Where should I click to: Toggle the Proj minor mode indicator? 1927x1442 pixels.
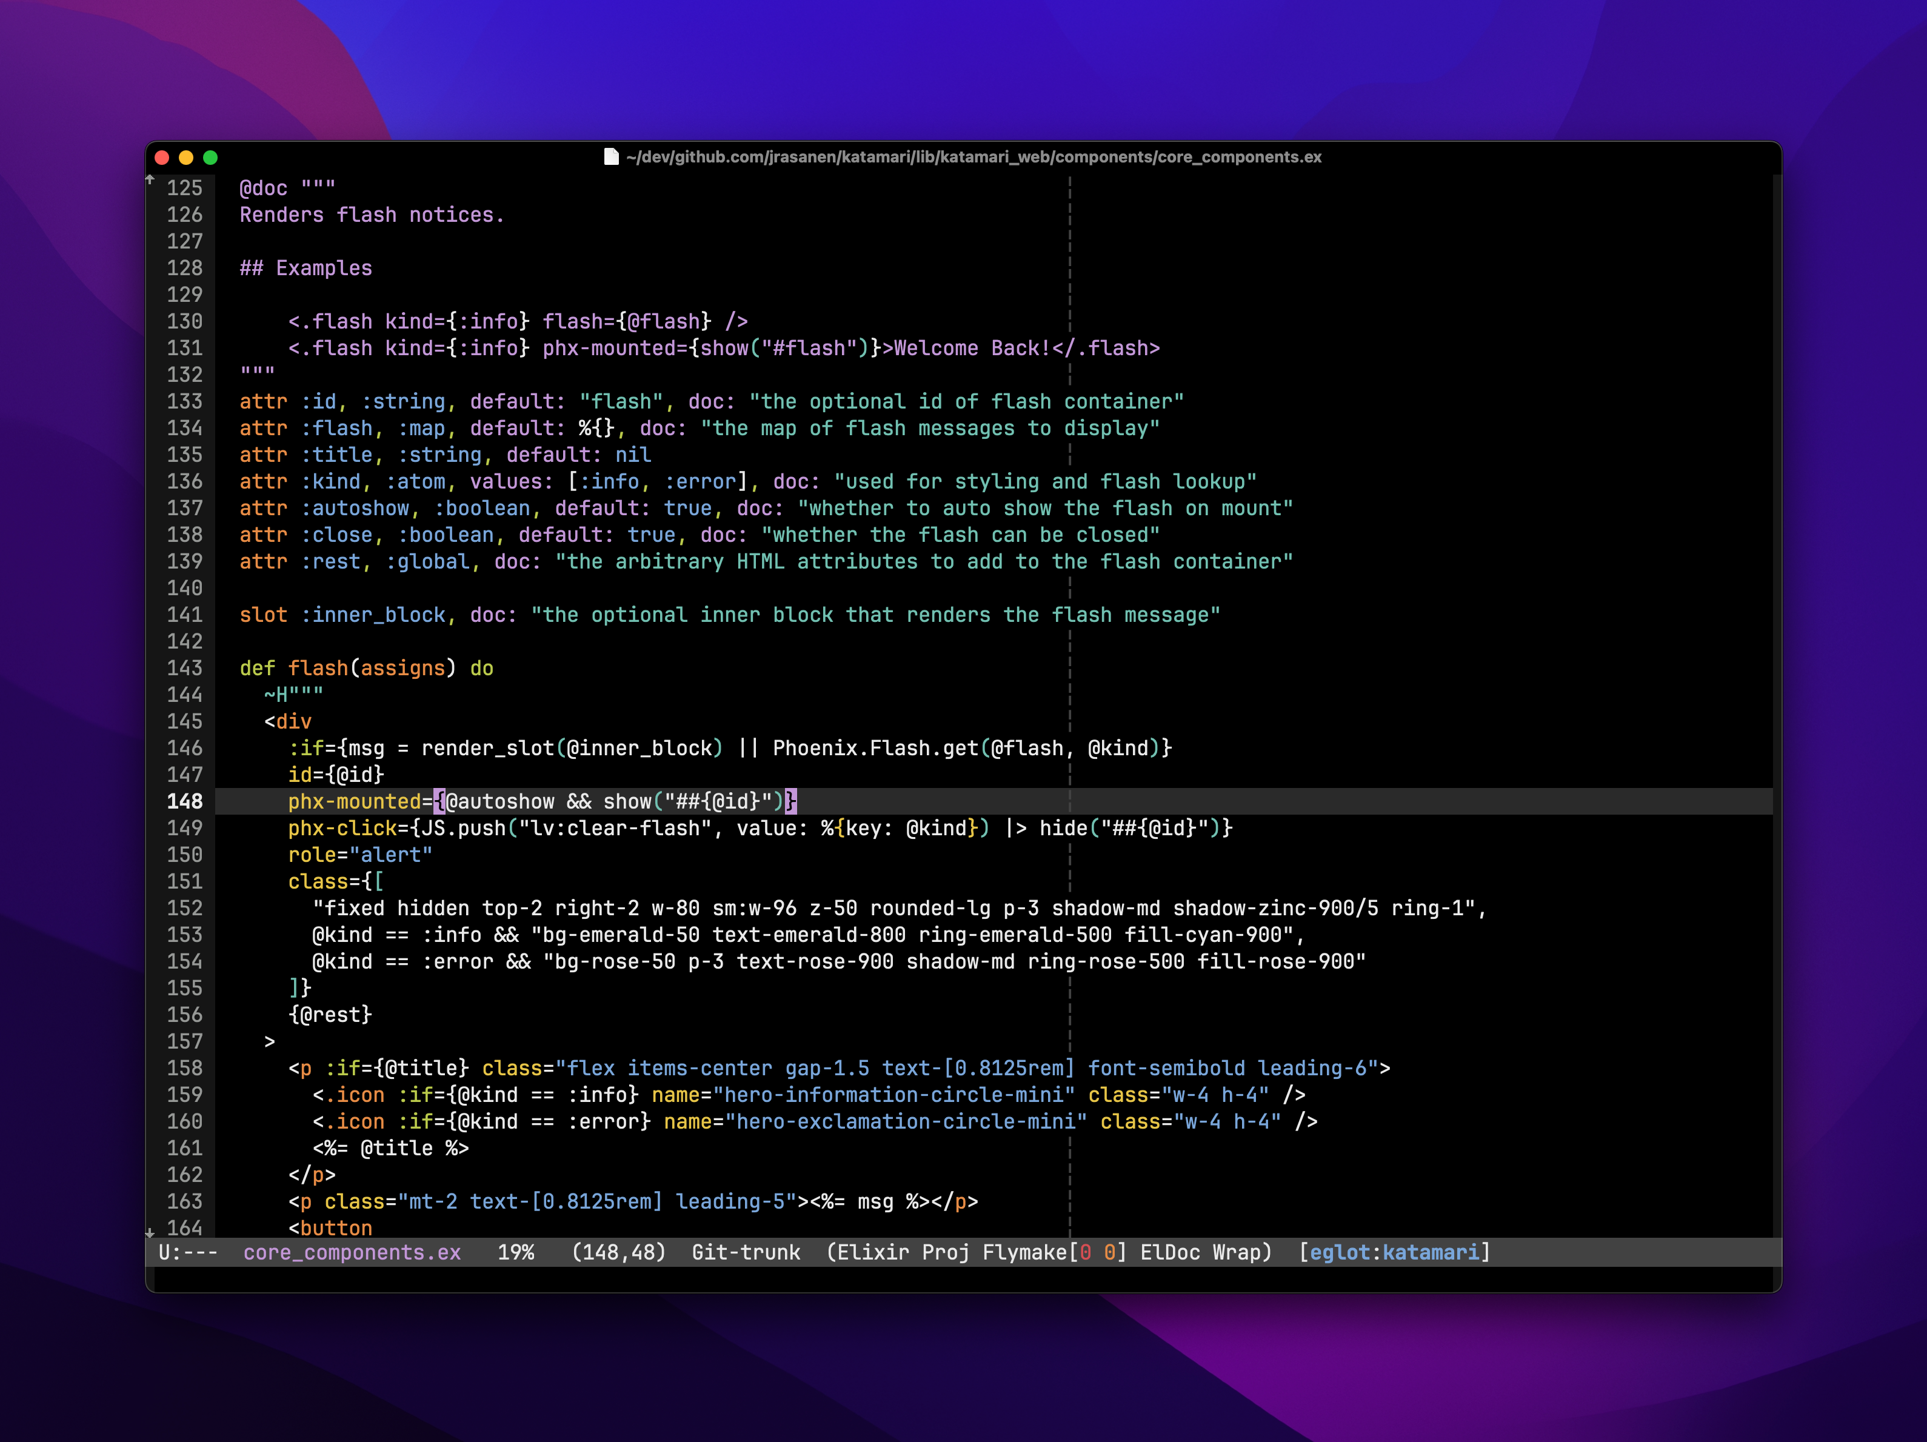click(945, 1253)
